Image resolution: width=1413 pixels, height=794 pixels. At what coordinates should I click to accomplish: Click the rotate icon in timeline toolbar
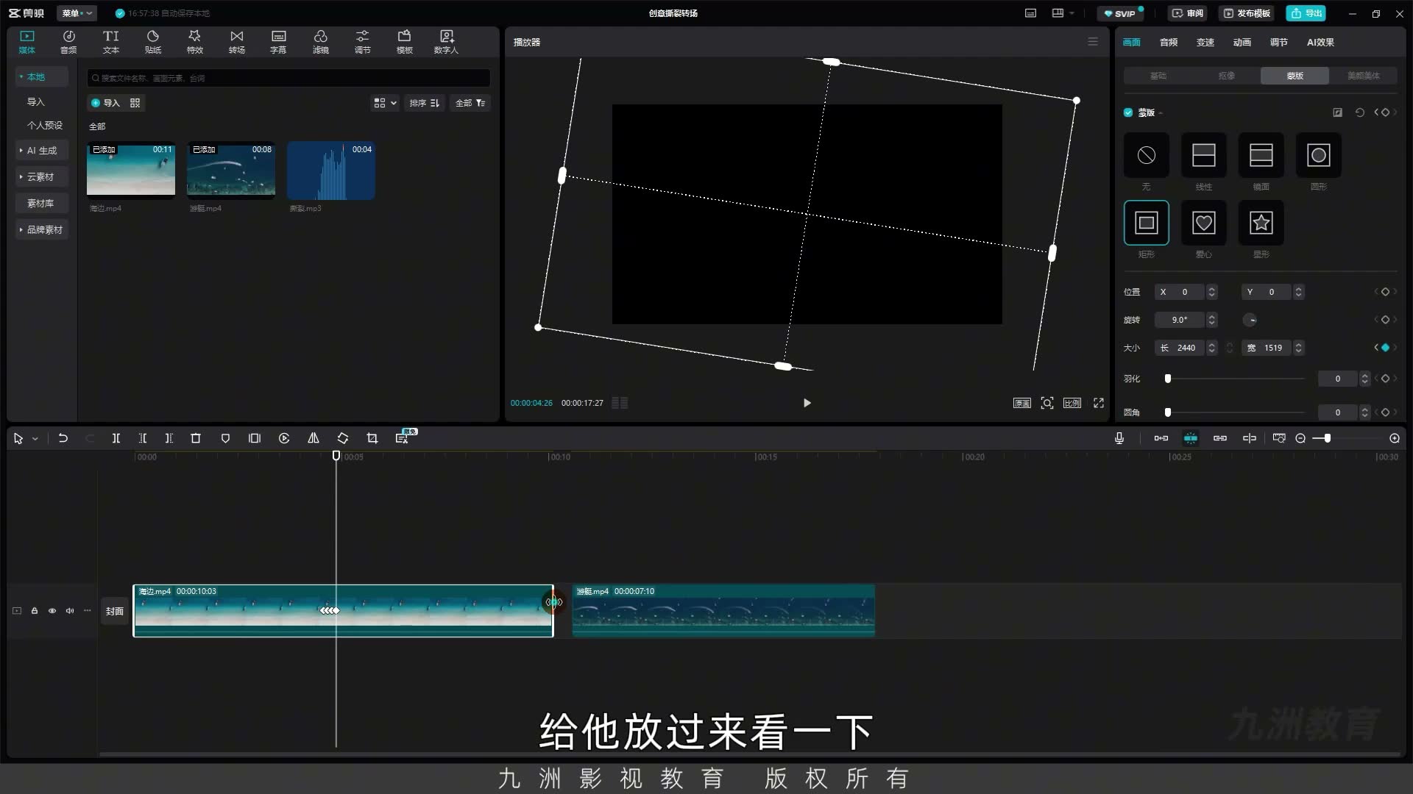tap(343, 438)
